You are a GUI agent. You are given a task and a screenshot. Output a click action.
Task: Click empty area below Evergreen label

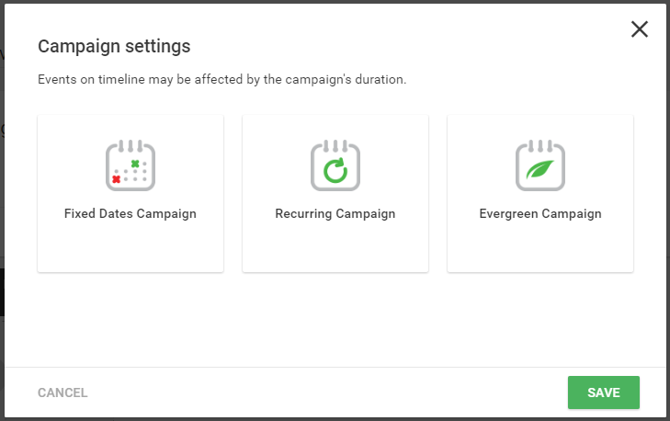(x=540, y=246)
